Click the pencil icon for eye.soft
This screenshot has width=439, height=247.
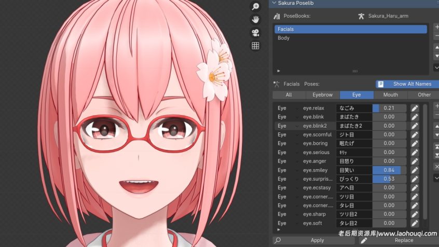pyautogui.click(x=415, y=223)
